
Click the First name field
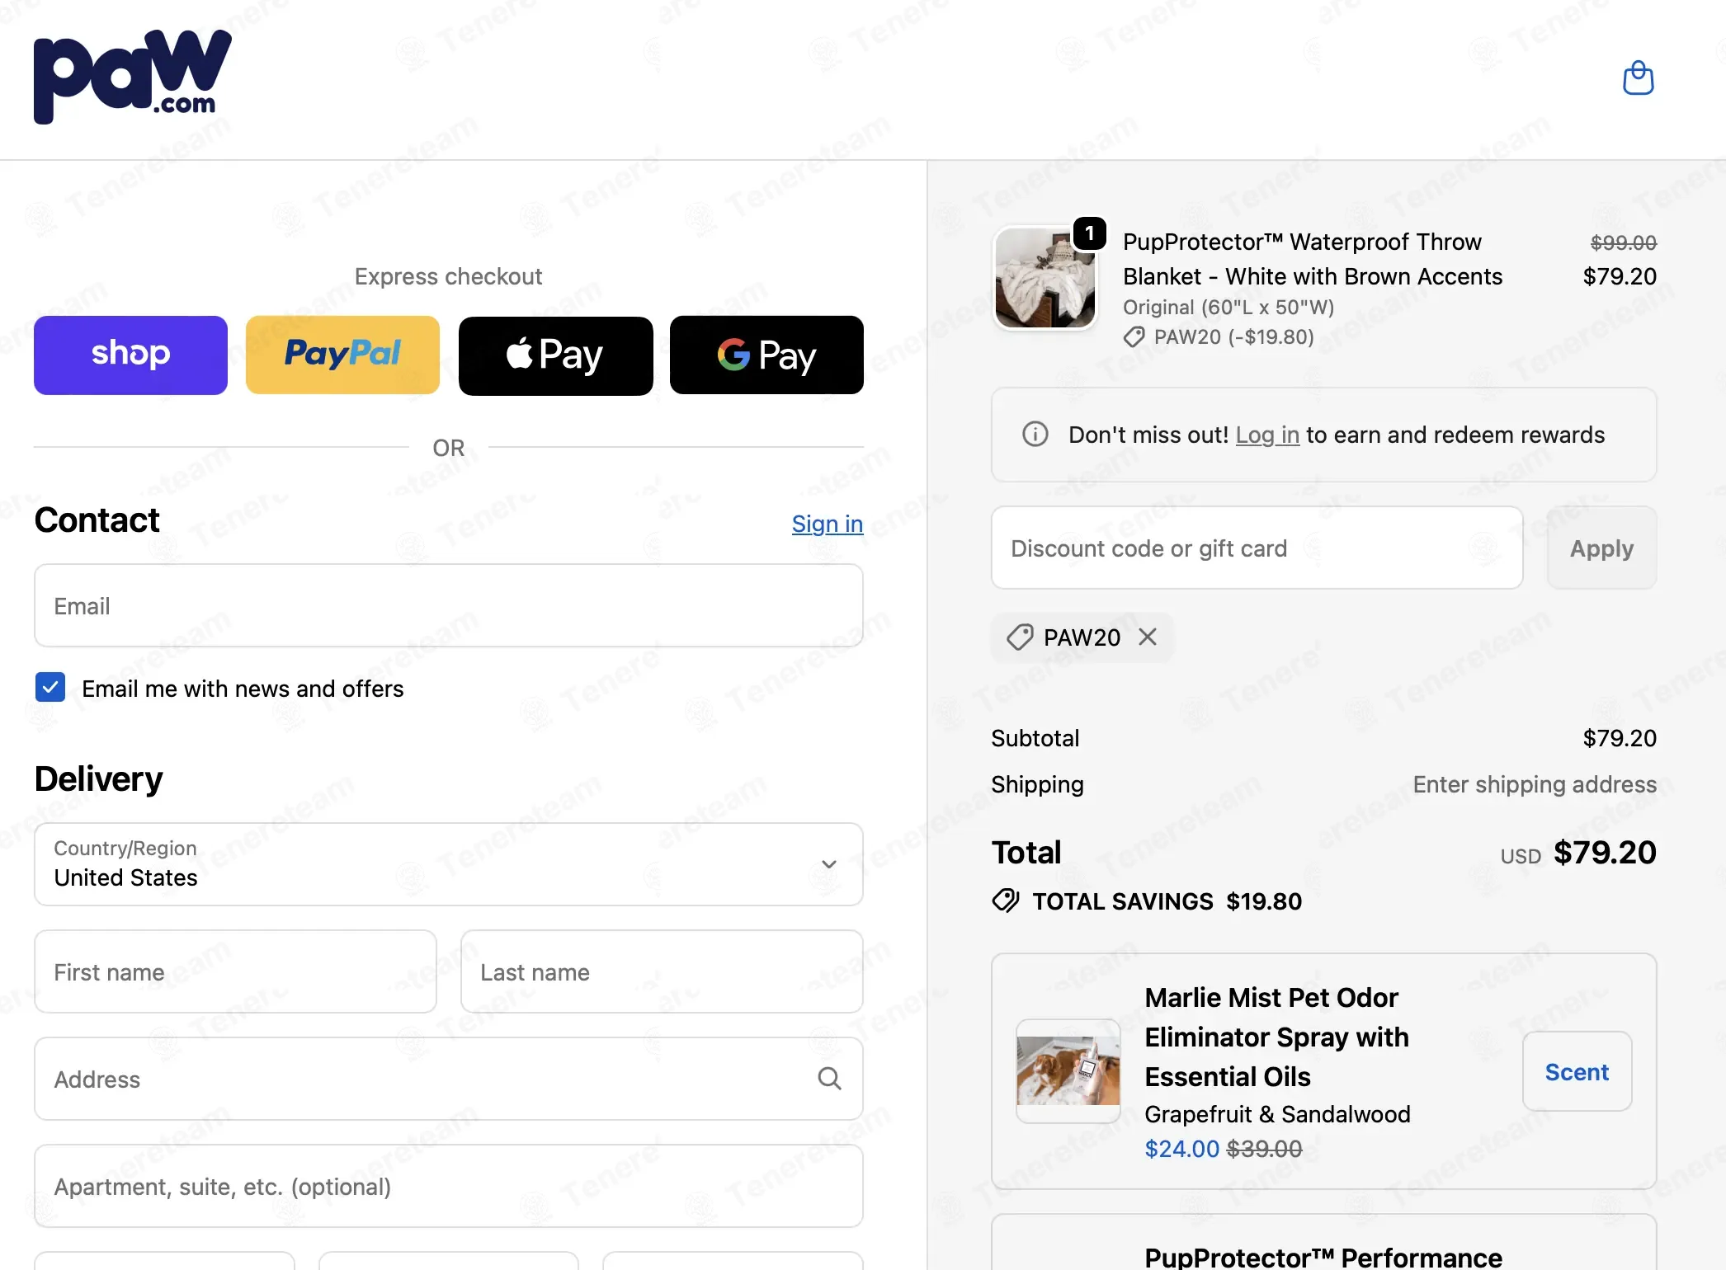235,971
